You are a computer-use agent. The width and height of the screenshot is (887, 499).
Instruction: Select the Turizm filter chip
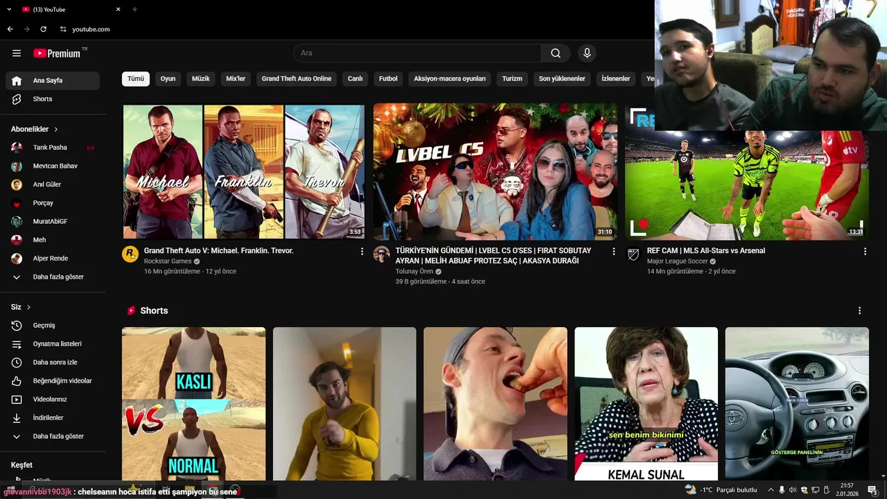[x=512, y=79]
